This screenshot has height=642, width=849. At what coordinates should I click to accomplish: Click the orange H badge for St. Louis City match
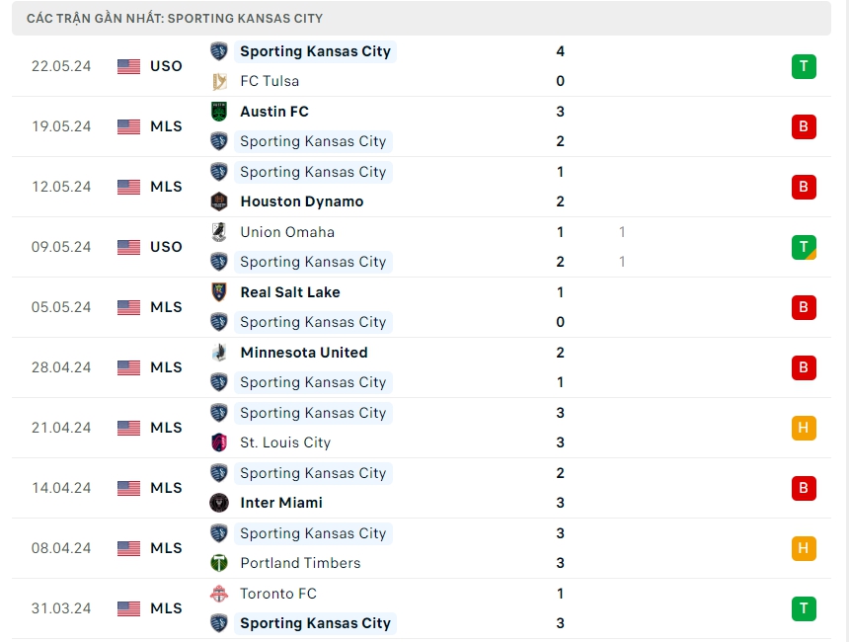click(x=804, y=428)
